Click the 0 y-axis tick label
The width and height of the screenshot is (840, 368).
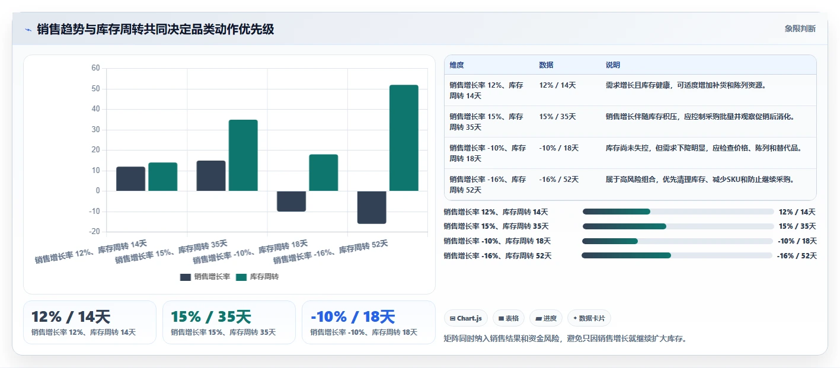pyautogui.click(x=98, y=191)
